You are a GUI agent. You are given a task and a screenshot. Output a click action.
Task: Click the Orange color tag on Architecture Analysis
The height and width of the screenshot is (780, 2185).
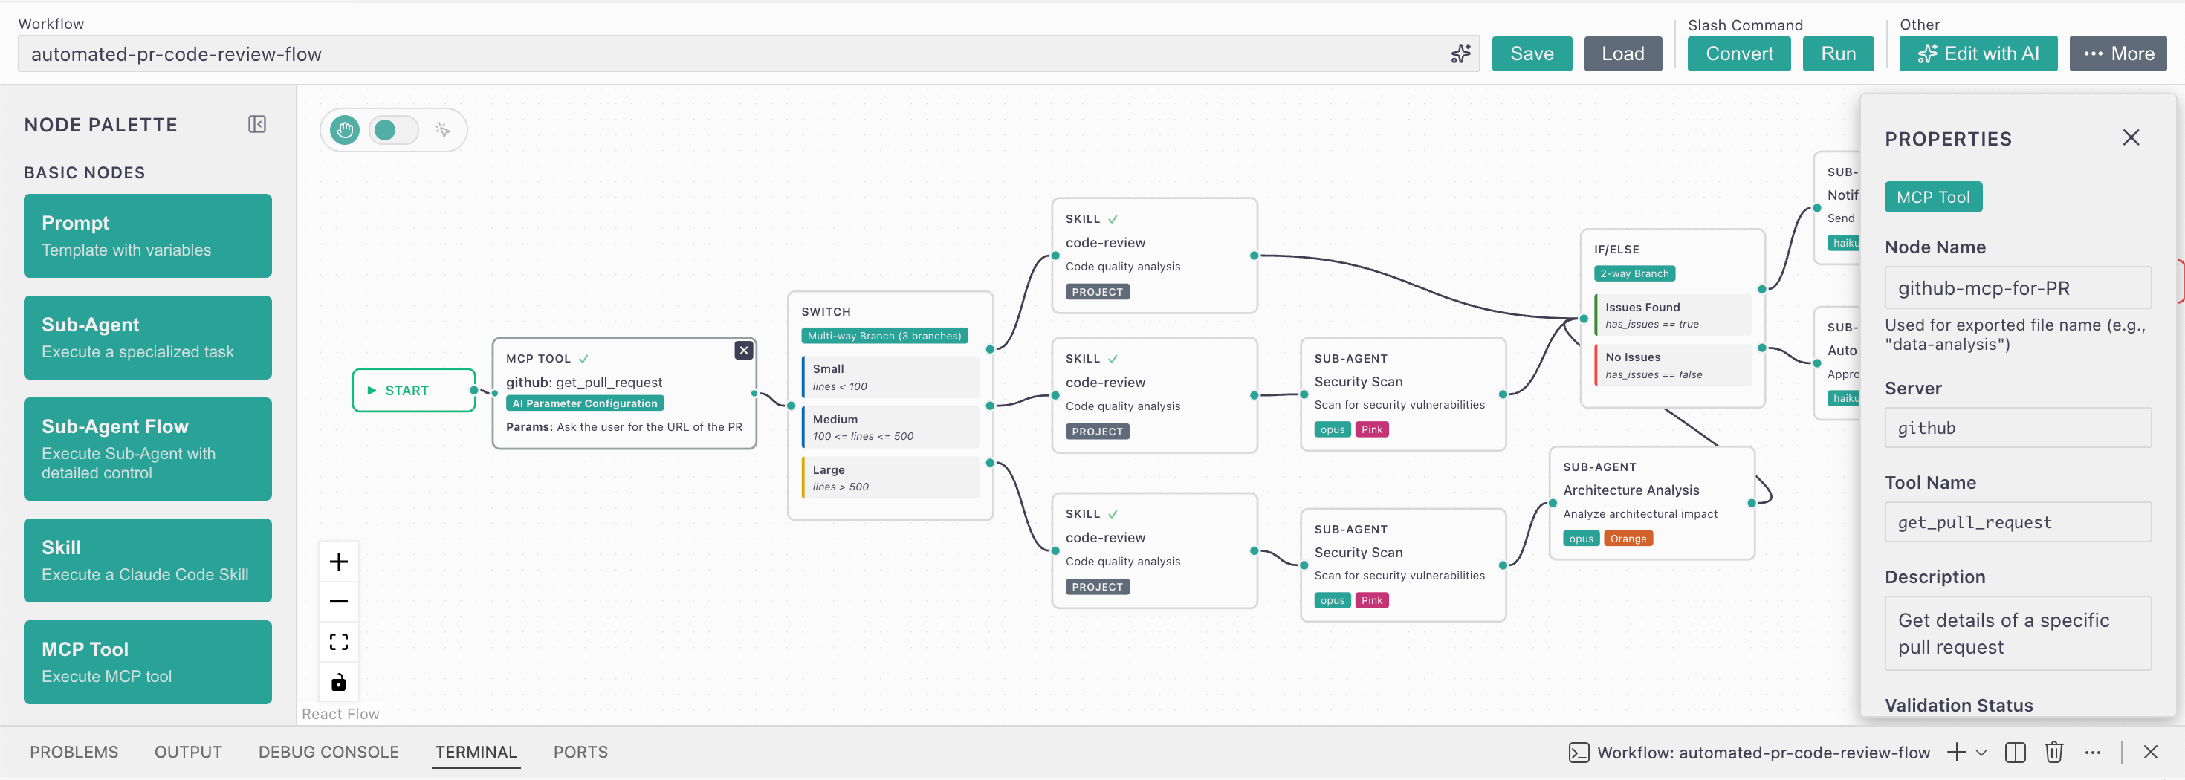point(1628,539)
